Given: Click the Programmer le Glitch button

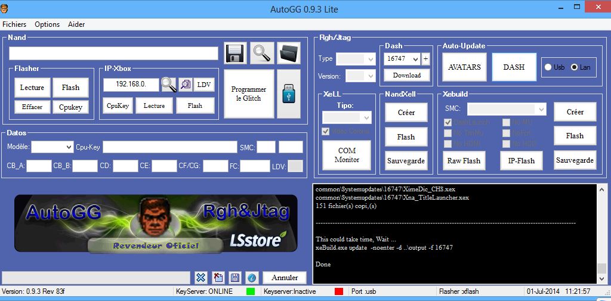Looking at the screenshot, I should 248,94.
